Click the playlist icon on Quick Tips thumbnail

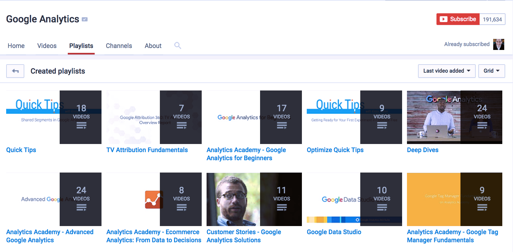click(81, 126)
